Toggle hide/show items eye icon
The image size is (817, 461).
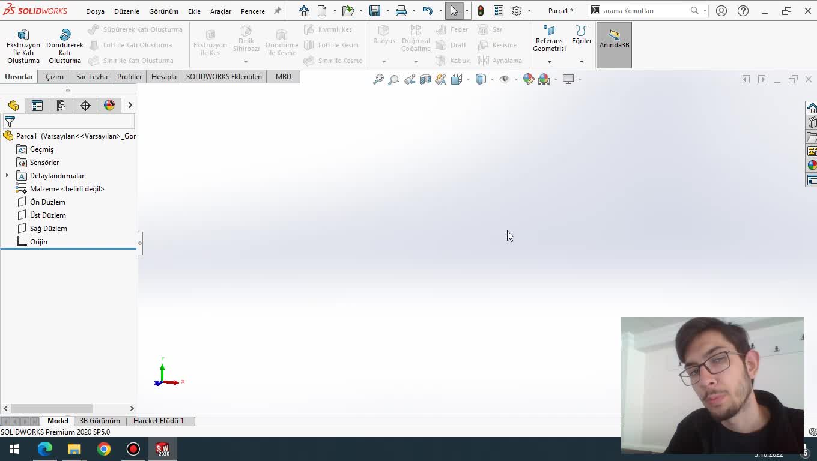click(x=504, y=79)
